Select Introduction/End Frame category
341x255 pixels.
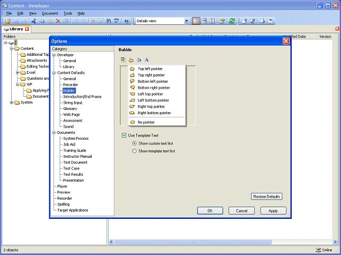82,97
